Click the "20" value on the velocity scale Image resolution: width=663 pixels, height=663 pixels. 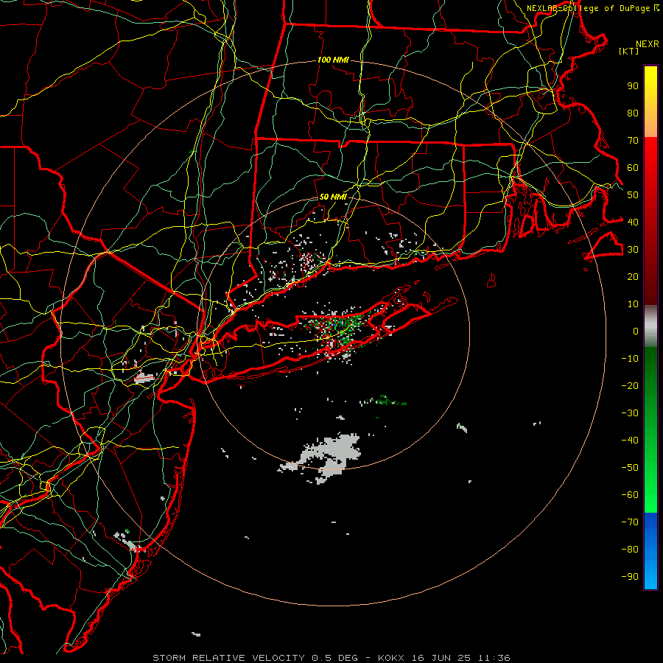pyautogui.click(x=633, y=276)
